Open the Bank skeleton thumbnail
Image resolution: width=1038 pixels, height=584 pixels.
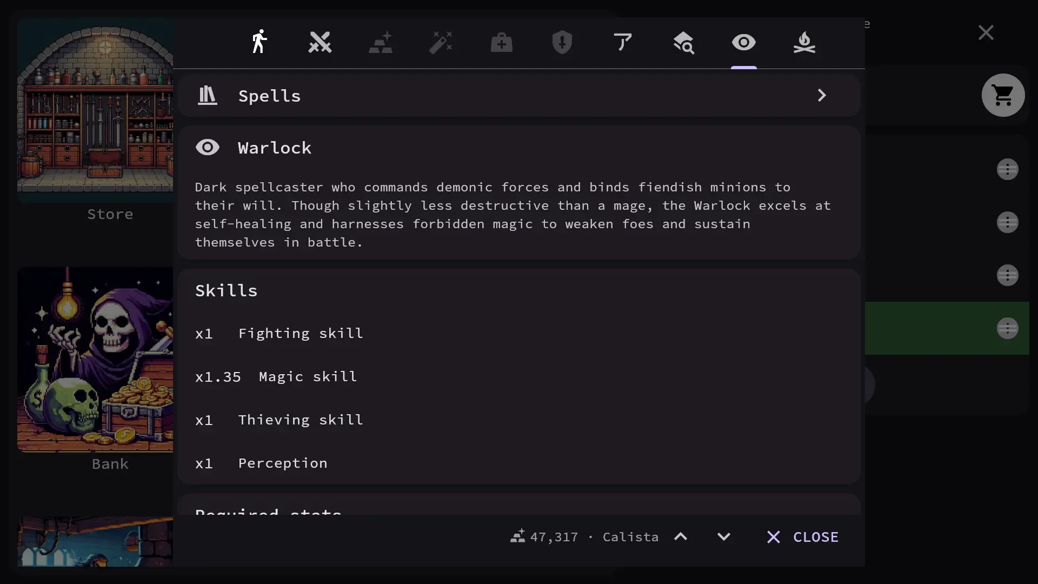click(96, 360)
